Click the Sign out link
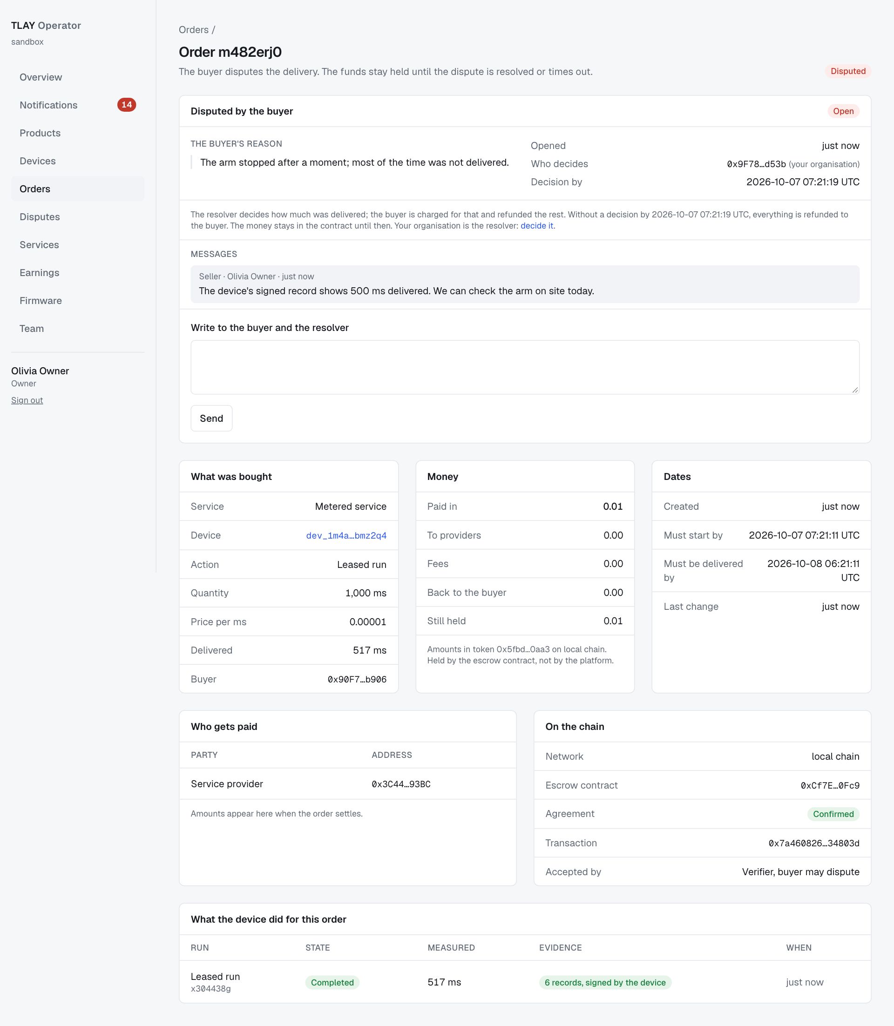894x1026 pixels. [27, 400]
